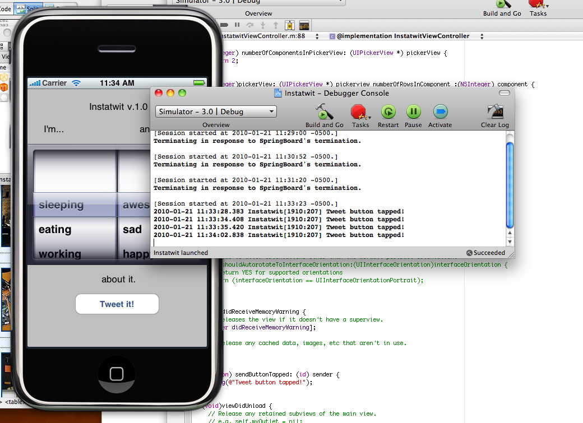Click the step out arrow in the debugger strip
The height and width of the screenshot is (423, 583).
click(x=275, y=25)
